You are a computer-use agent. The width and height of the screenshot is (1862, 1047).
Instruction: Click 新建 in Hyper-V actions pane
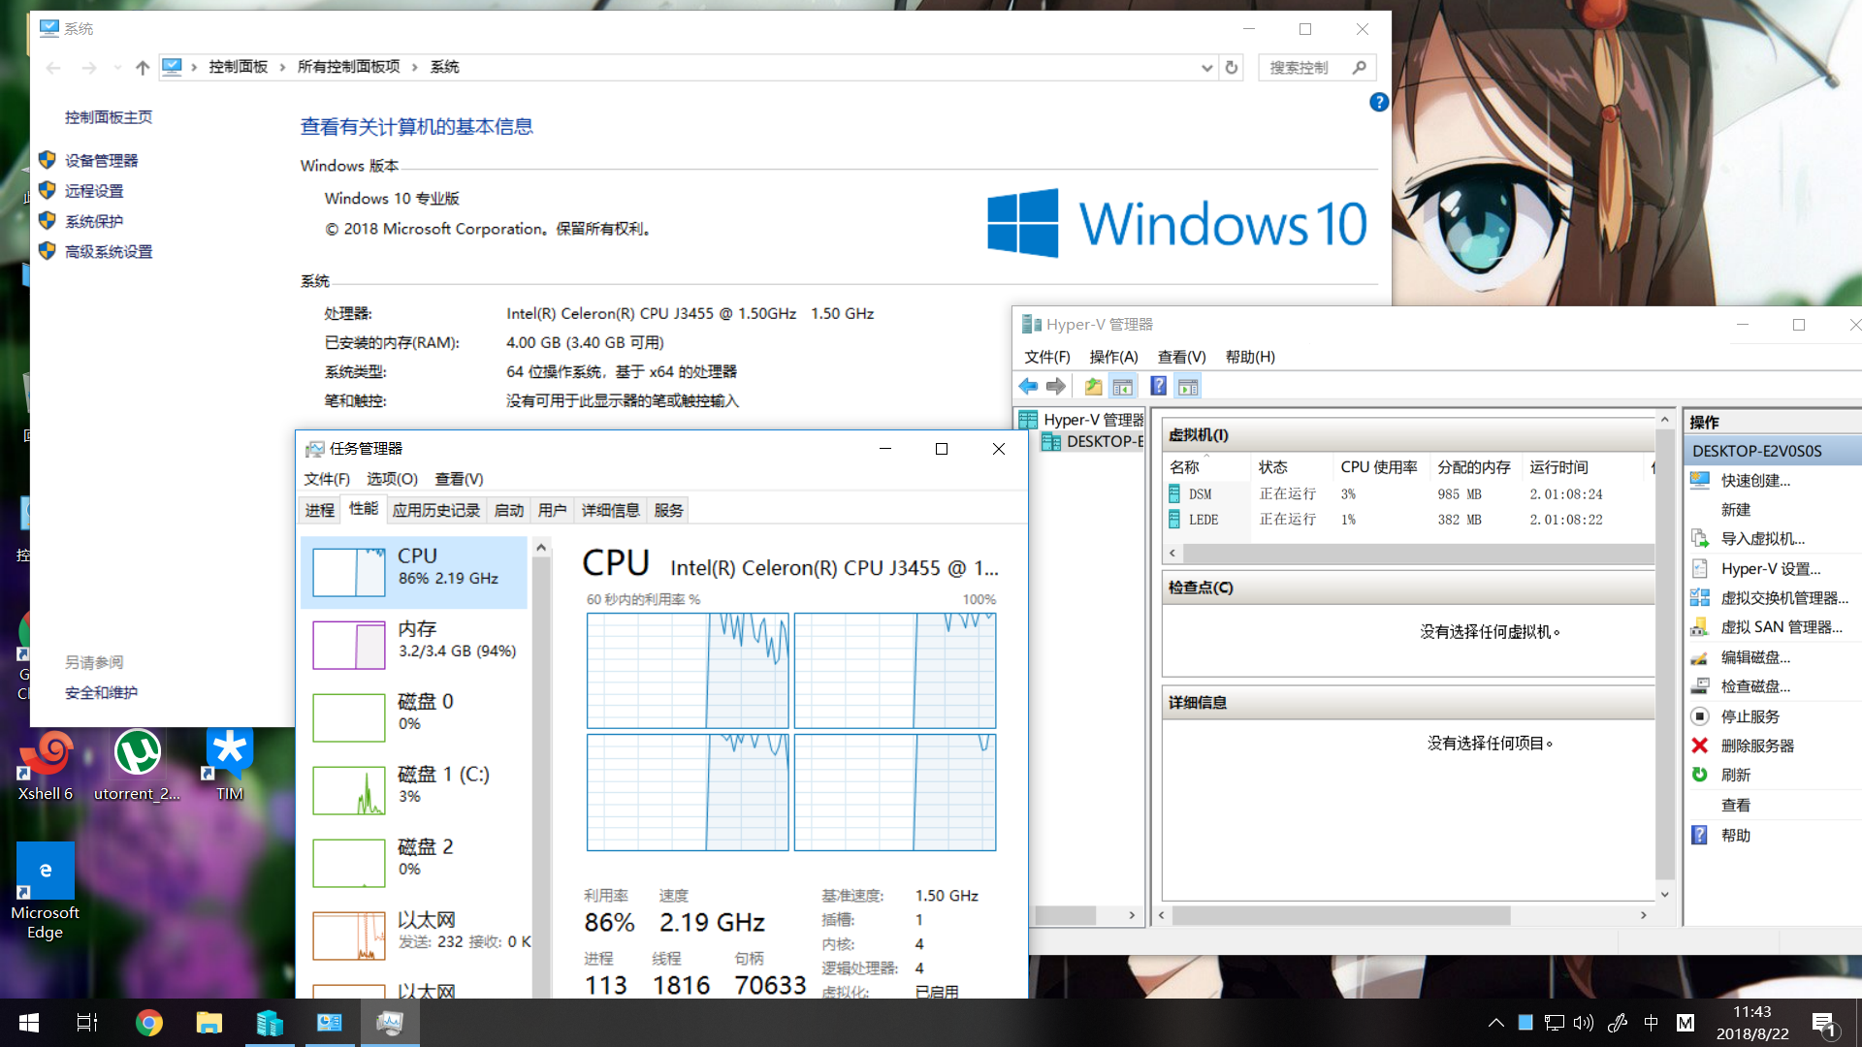click(x=1735, y=510)
